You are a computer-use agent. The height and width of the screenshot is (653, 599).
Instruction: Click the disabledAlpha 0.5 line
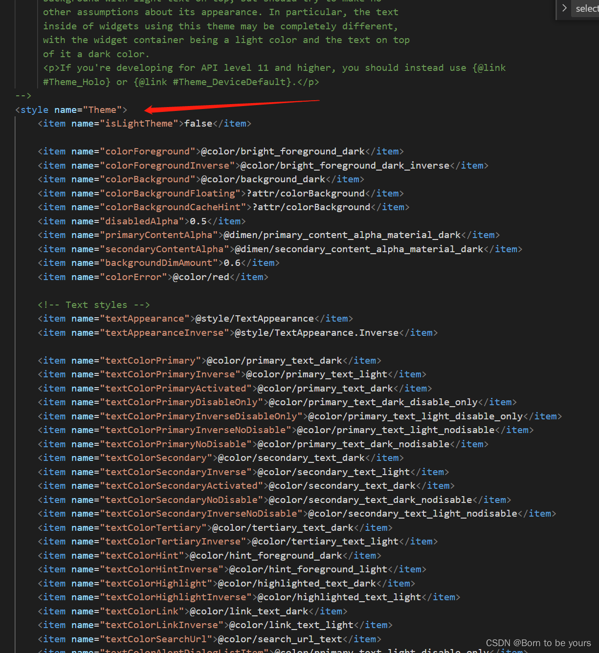click(142, 221)
